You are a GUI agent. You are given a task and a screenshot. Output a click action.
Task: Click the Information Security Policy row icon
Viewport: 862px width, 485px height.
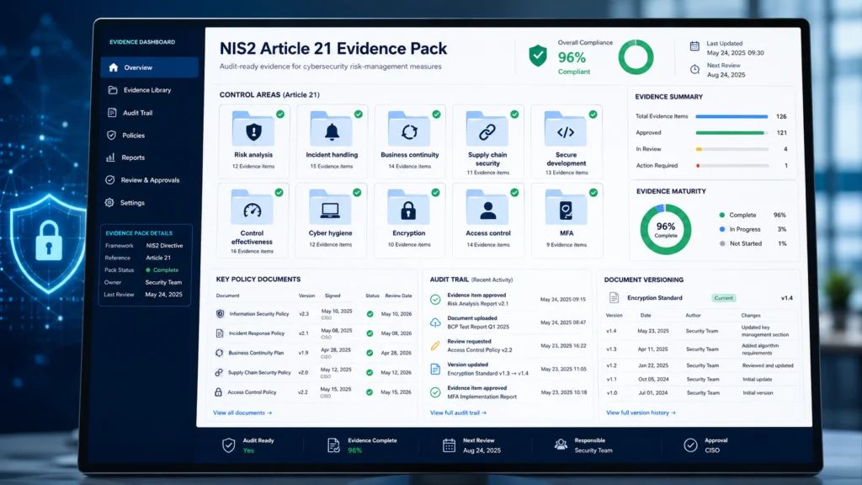220,313
